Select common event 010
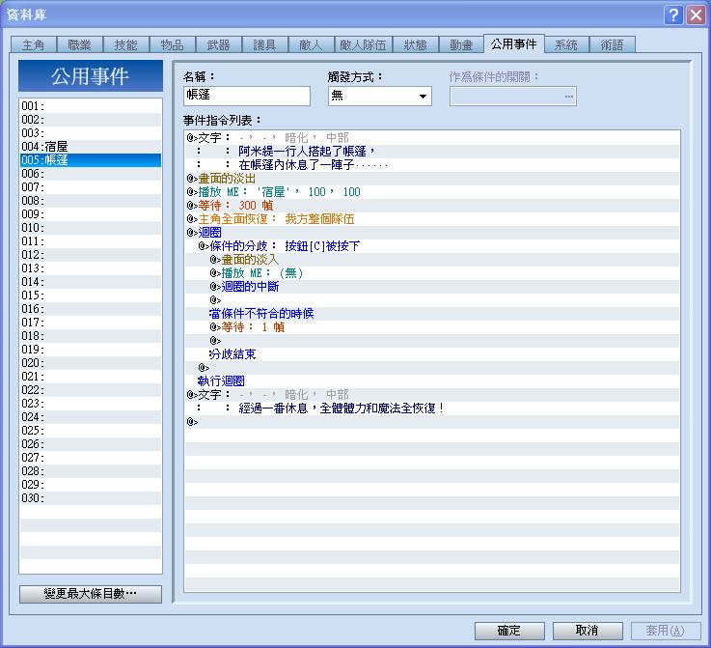The width and height of the screenshot is (711, 648). click(91, 228)
